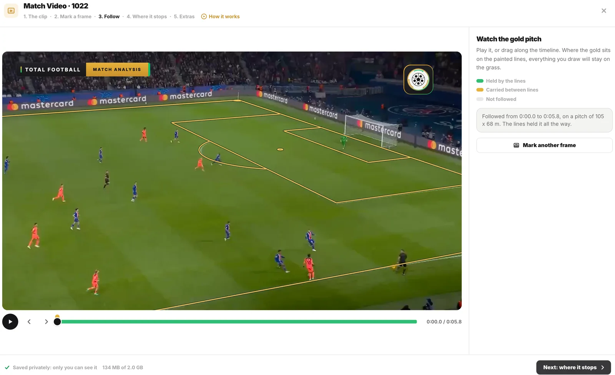Click Next: where it stops
This screenshot has width=615, height=375.
[x=573, y=367]
